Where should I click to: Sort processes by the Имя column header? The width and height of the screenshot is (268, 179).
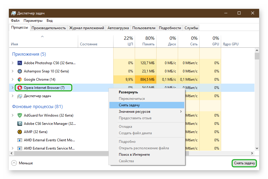pos(43,41)
